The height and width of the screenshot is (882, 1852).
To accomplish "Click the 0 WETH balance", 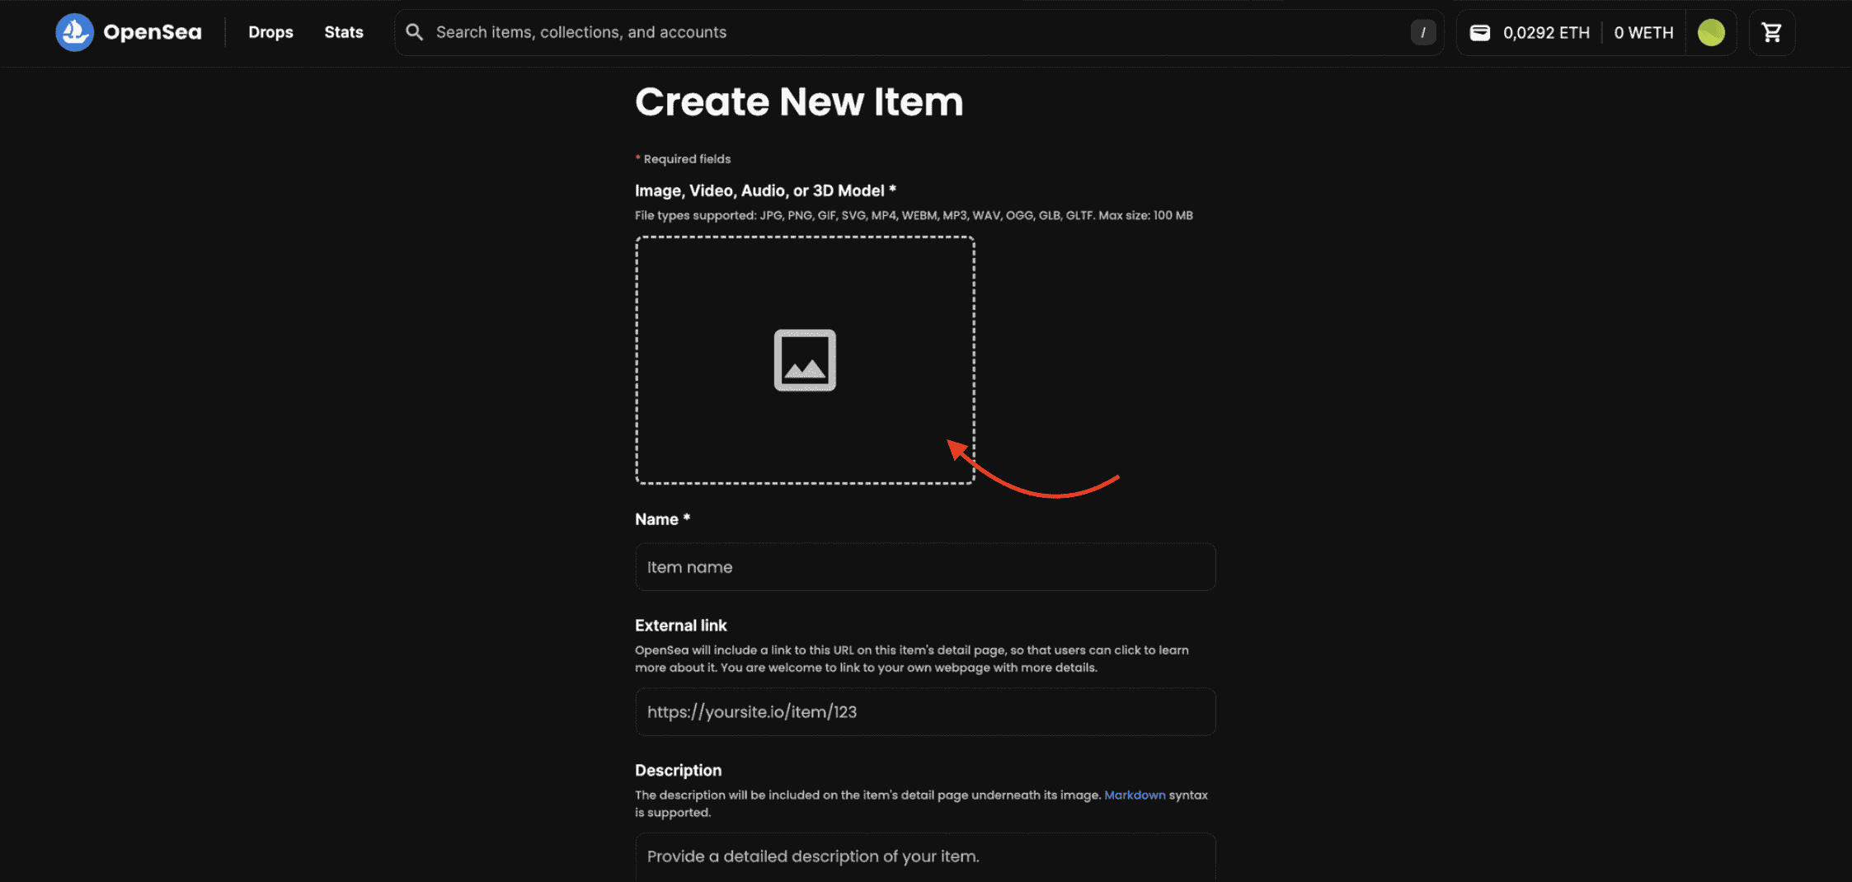I will (1643, 33).
